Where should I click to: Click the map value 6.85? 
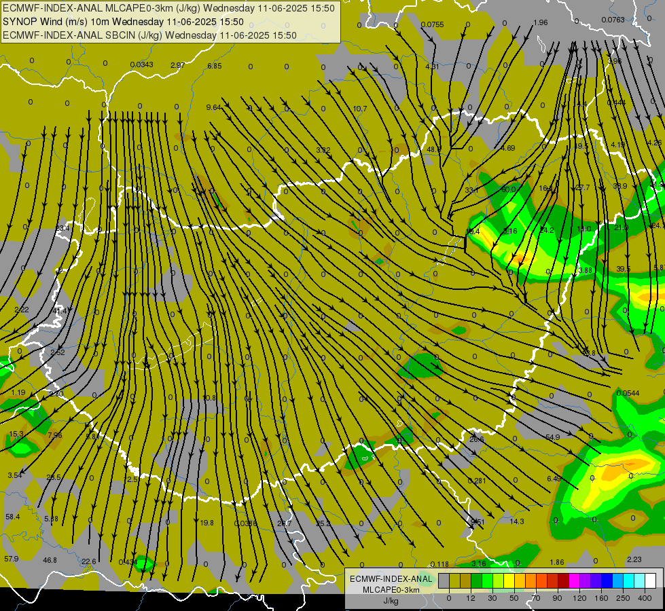pyautogui.click(x=215, y=66)
